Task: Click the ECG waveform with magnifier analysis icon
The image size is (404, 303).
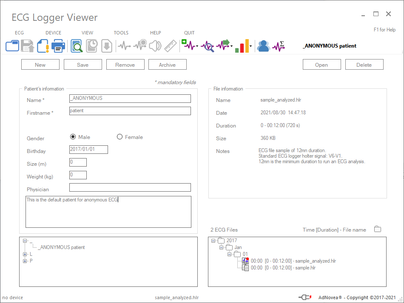Action: tap(208, 47)
